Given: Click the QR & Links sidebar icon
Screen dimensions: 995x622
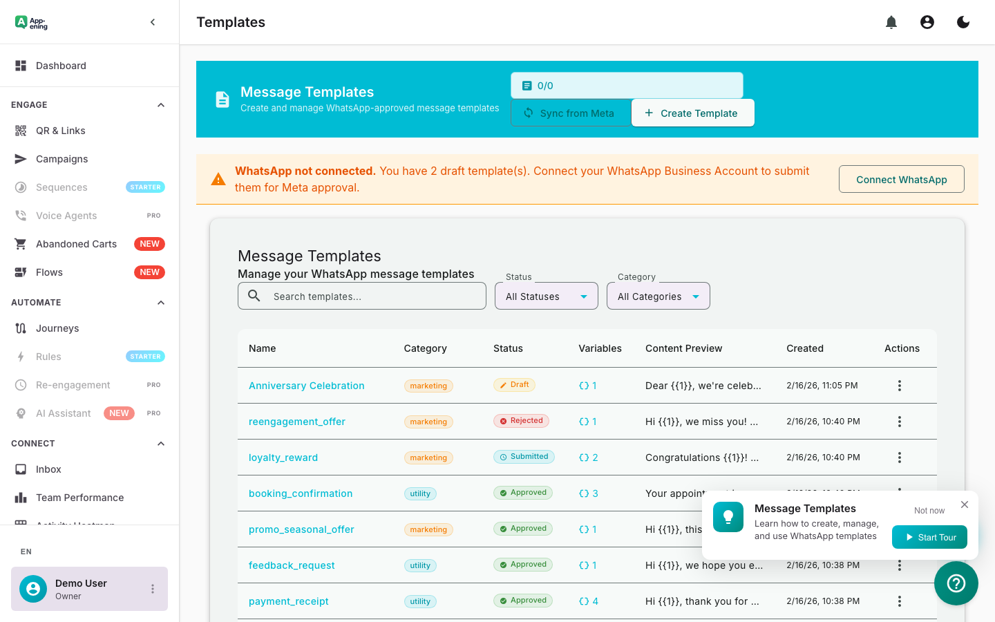Looking at the screenshot, I should tap(20, 130).
